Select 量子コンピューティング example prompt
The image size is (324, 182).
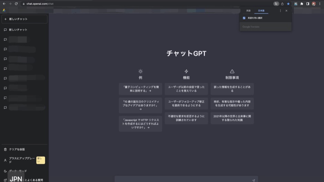(141, 89)
